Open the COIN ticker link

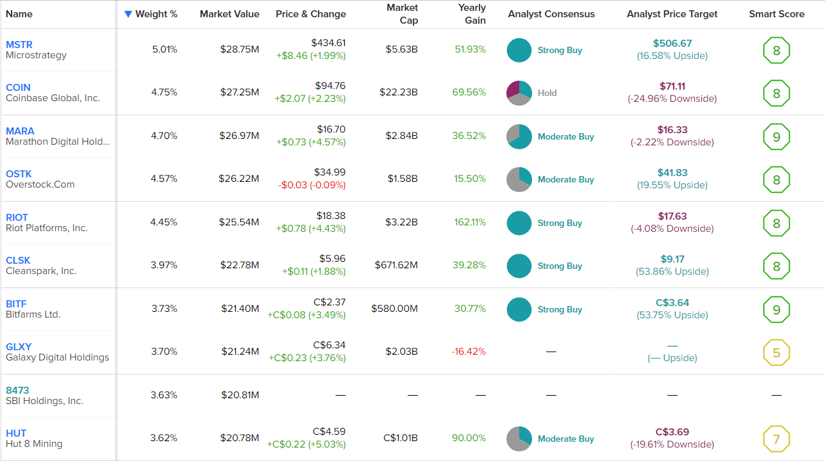point(18,88)
